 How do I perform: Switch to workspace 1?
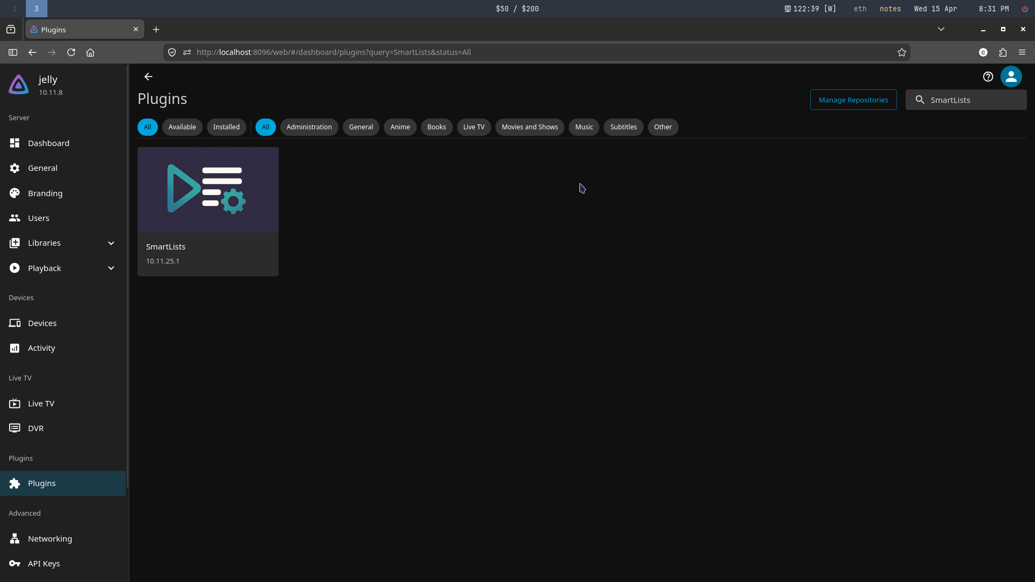pos(15,9)
